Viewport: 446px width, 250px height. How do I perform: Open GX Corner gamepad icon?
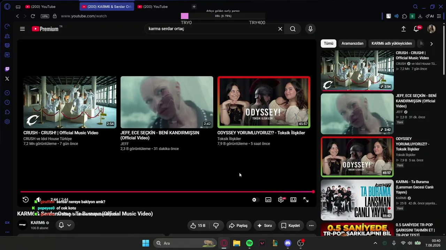tap(18, 7)
